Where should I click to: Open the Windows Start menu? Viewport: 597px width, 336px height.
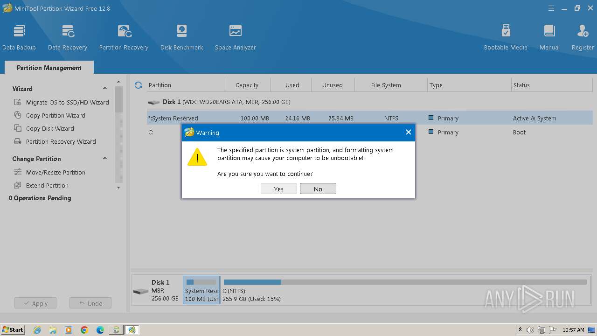coord(13,329)
